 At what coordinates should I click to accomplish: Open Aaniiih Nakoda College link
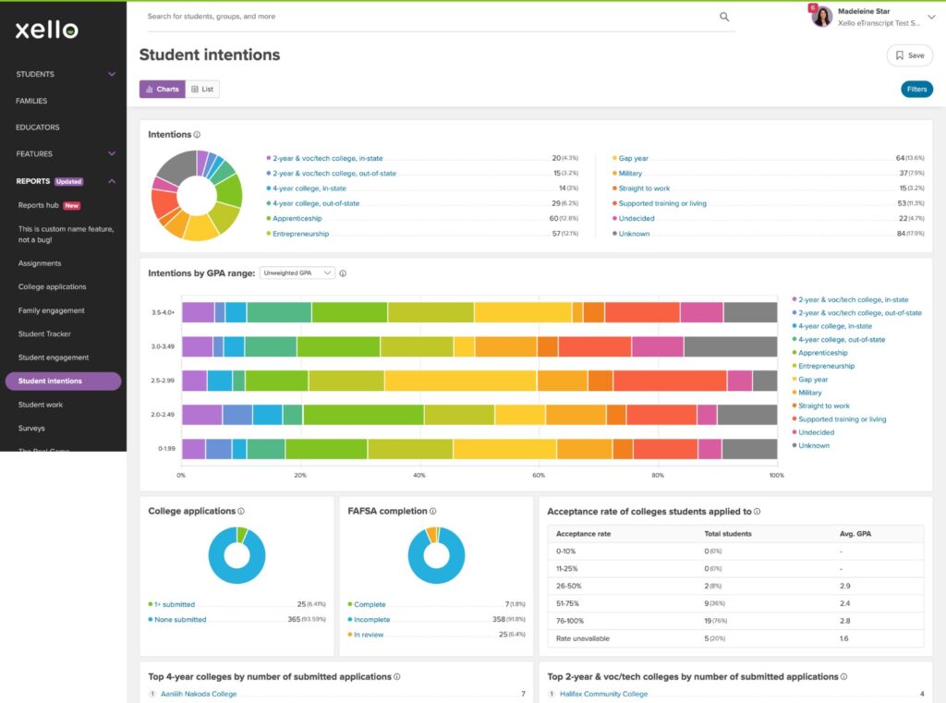pyautogui.click(x=199, y=694)
